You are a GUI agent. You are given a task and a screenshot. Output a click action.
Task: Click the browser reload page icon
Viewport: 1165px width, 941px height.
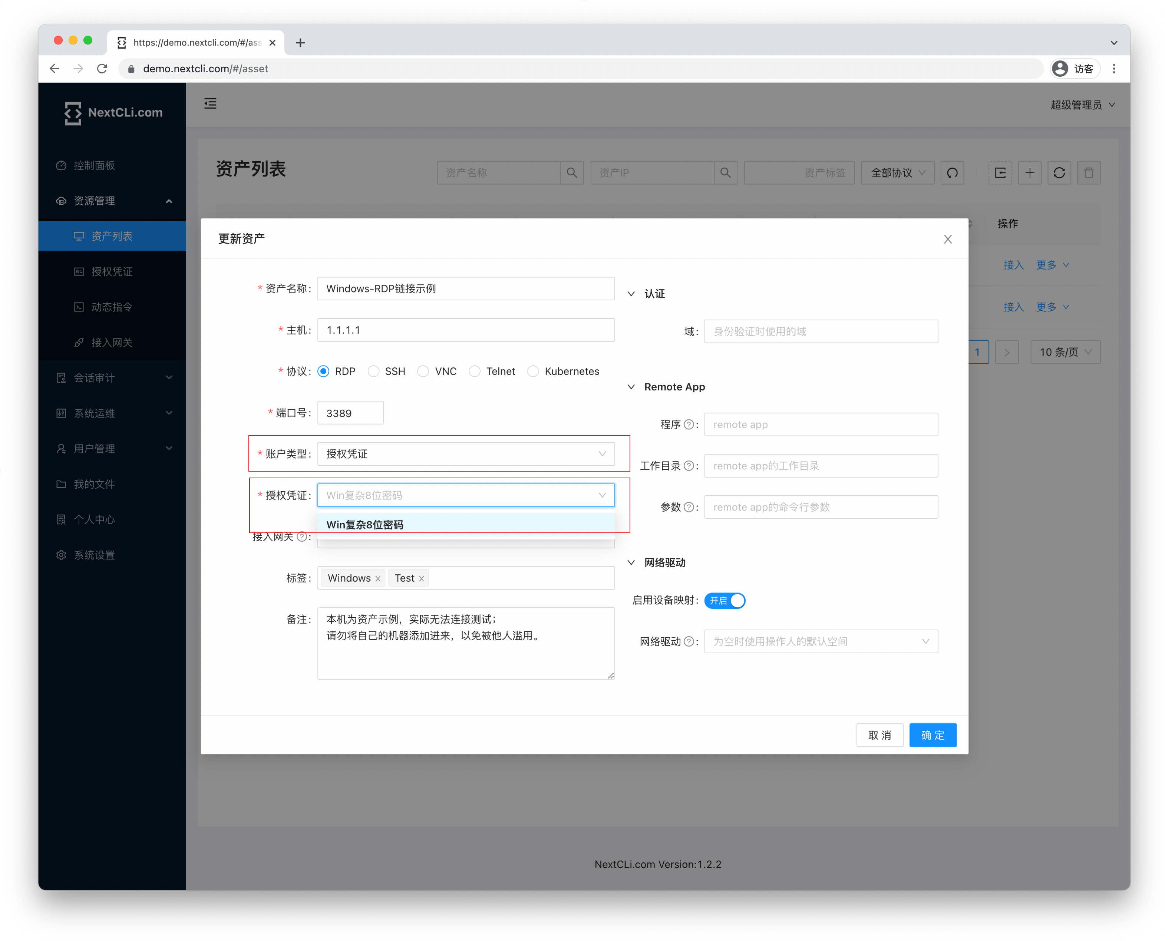tap(102, 69)
